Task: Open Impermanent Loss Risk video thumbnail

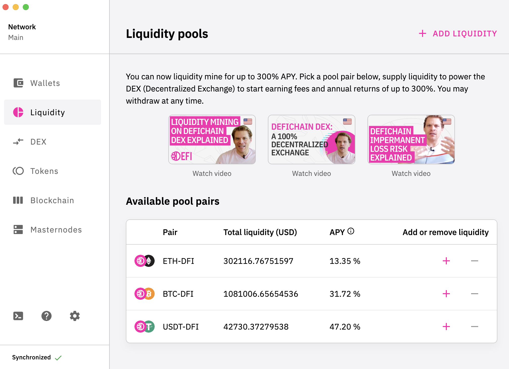Action: point(411,140)
